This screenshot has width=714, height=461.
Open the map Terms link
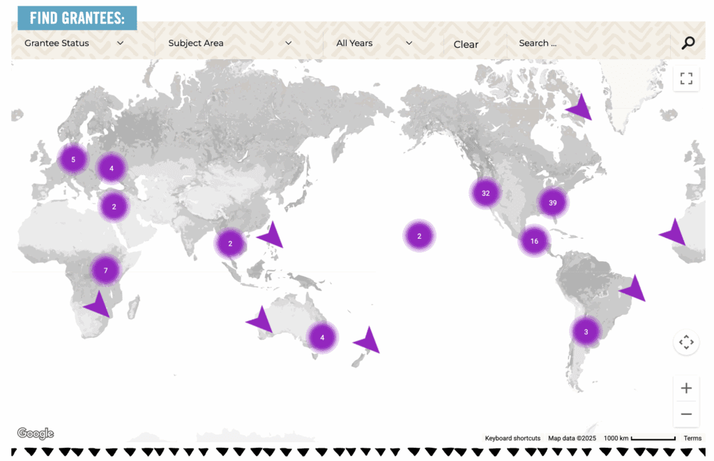click(x=692, y=438)
